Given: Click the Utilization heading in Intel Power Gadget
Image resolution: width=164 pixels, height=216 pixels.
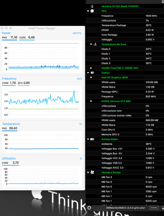Looking at the screenshot, I should [x=9, y=158].
